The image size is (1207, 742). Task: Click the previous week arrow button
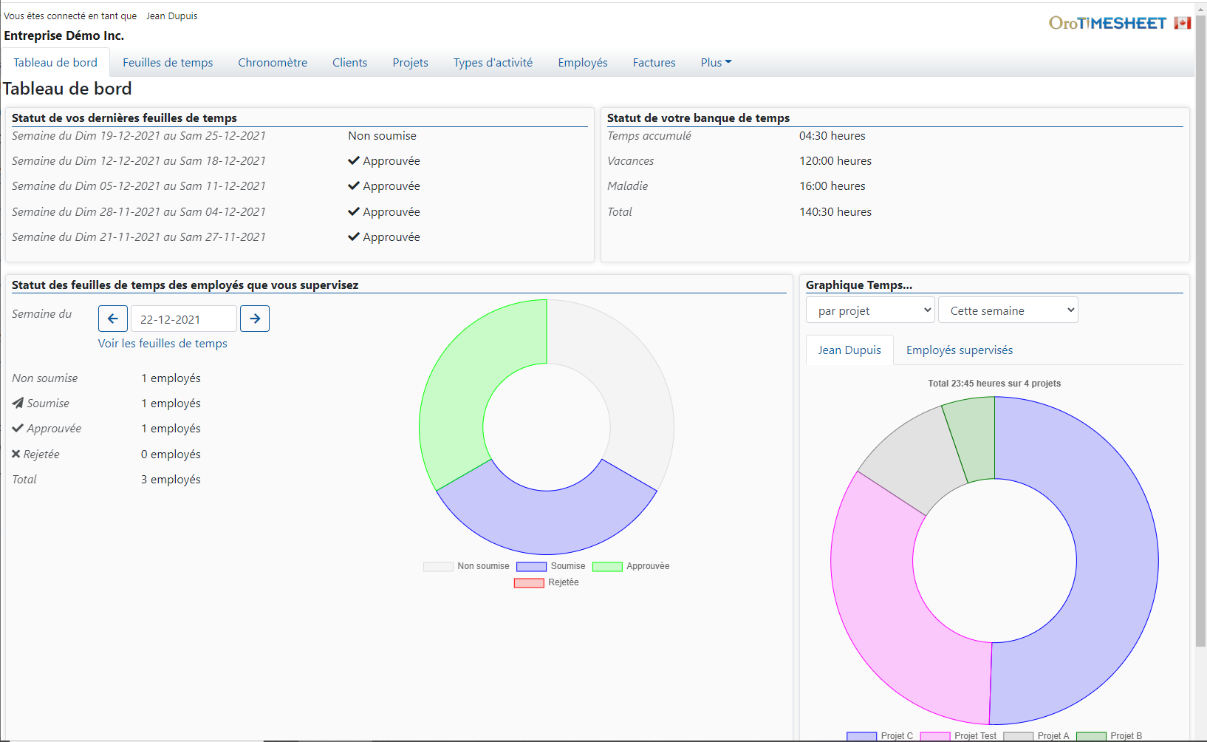click(113, 319)
